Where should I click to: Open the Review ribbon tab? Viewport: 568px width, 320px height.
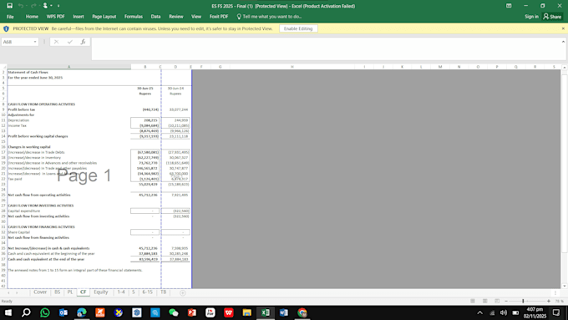[176, 17]
